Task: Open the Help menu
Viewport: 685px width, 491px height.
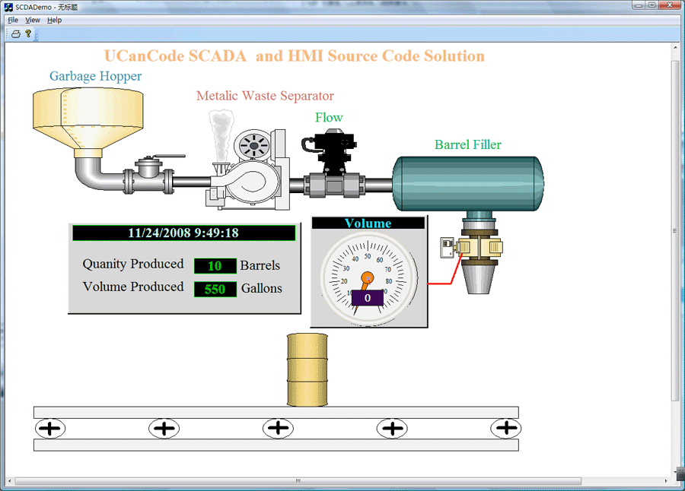Action: (54, 20)
